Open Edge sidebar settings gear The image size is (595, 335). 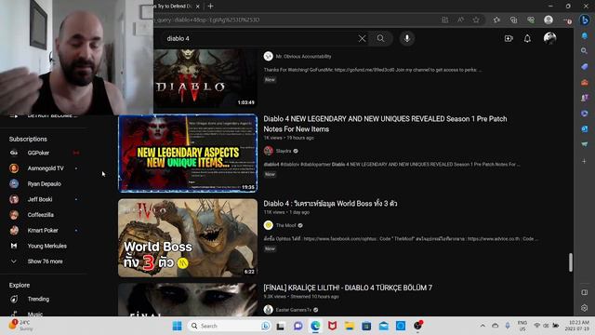click(x=585, y=308)
